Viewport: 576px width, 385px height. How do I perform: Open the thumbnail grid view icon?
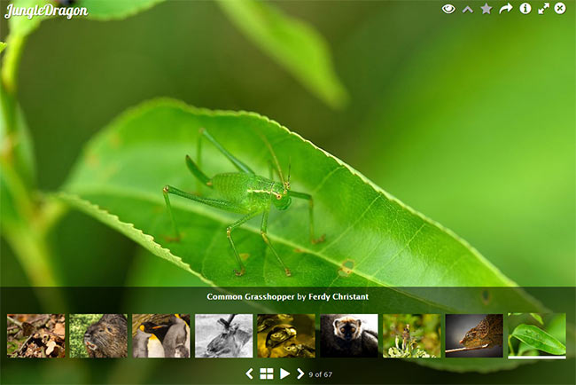[x=267, y=374]
